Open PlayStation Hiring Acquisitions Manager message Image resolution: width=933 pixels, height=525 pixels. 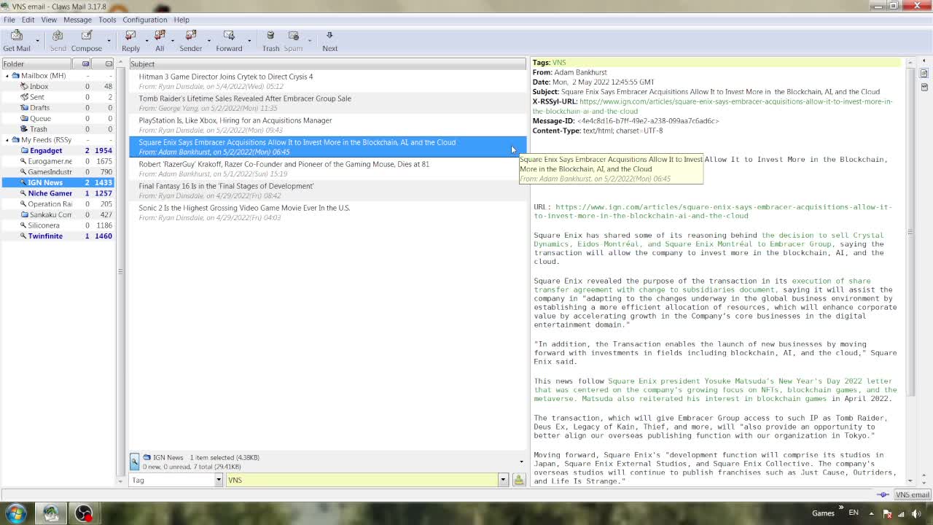327,125
